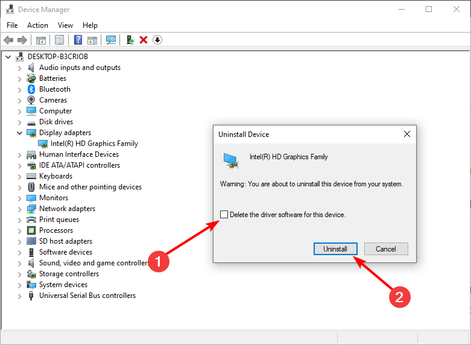
Task: Click the Storage controllers icon
Action: (31, 274)
